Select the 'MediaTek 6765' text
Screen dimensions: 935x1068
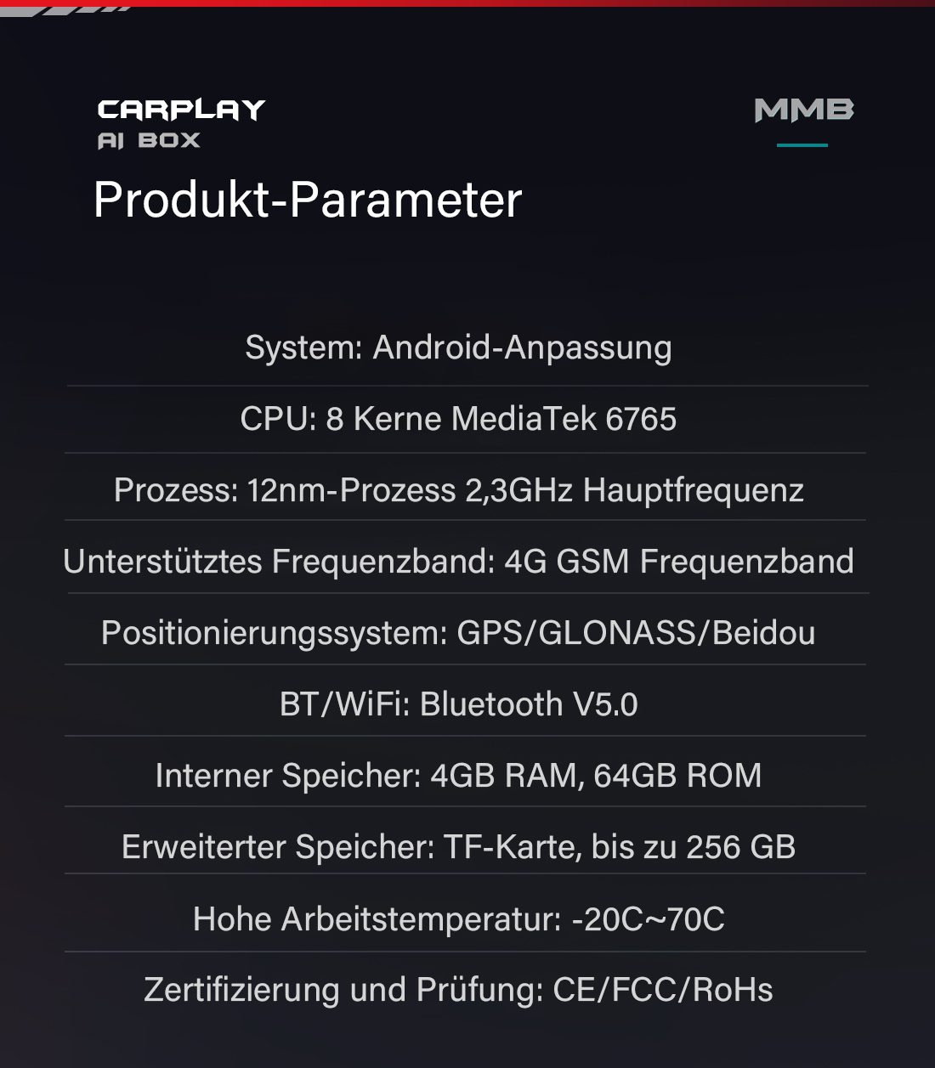(x=564, y=419)
